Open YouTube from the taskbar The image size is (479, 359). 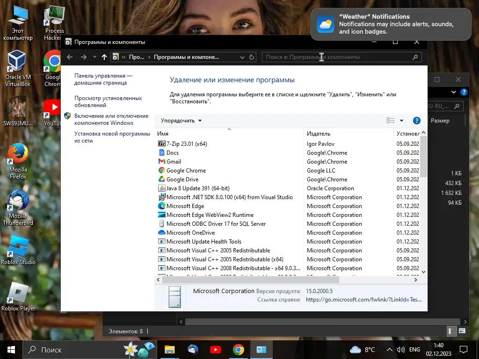(x=215, y=350)
